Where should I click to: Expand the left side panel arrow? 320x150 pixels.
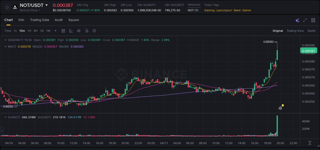pos(2,131)
